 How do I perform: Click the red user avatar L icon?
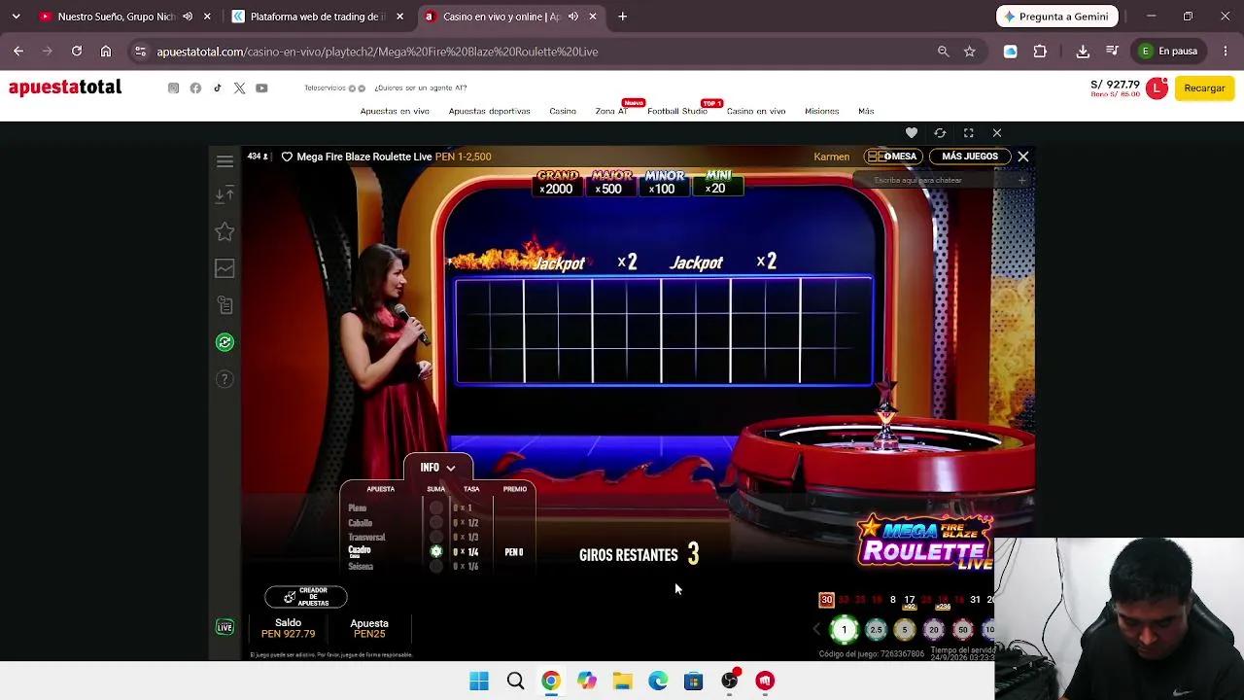(x=1157, y=88)
